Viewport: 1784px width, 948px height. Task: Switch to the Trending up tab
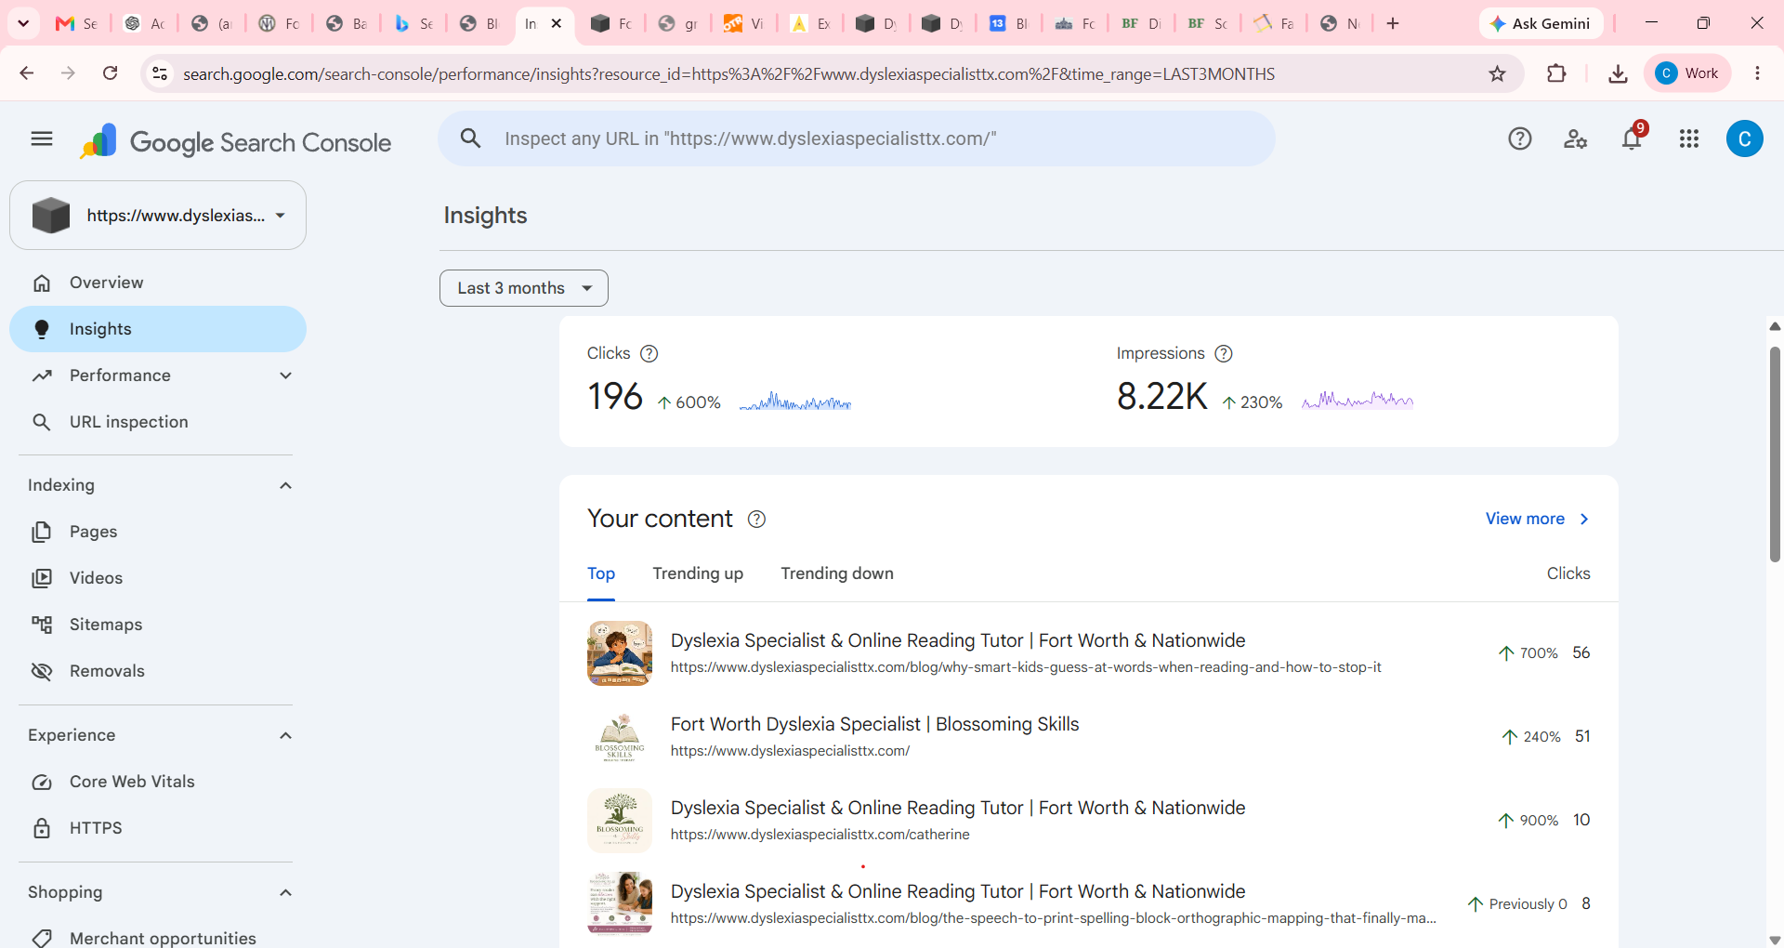(x=698, y=573)
